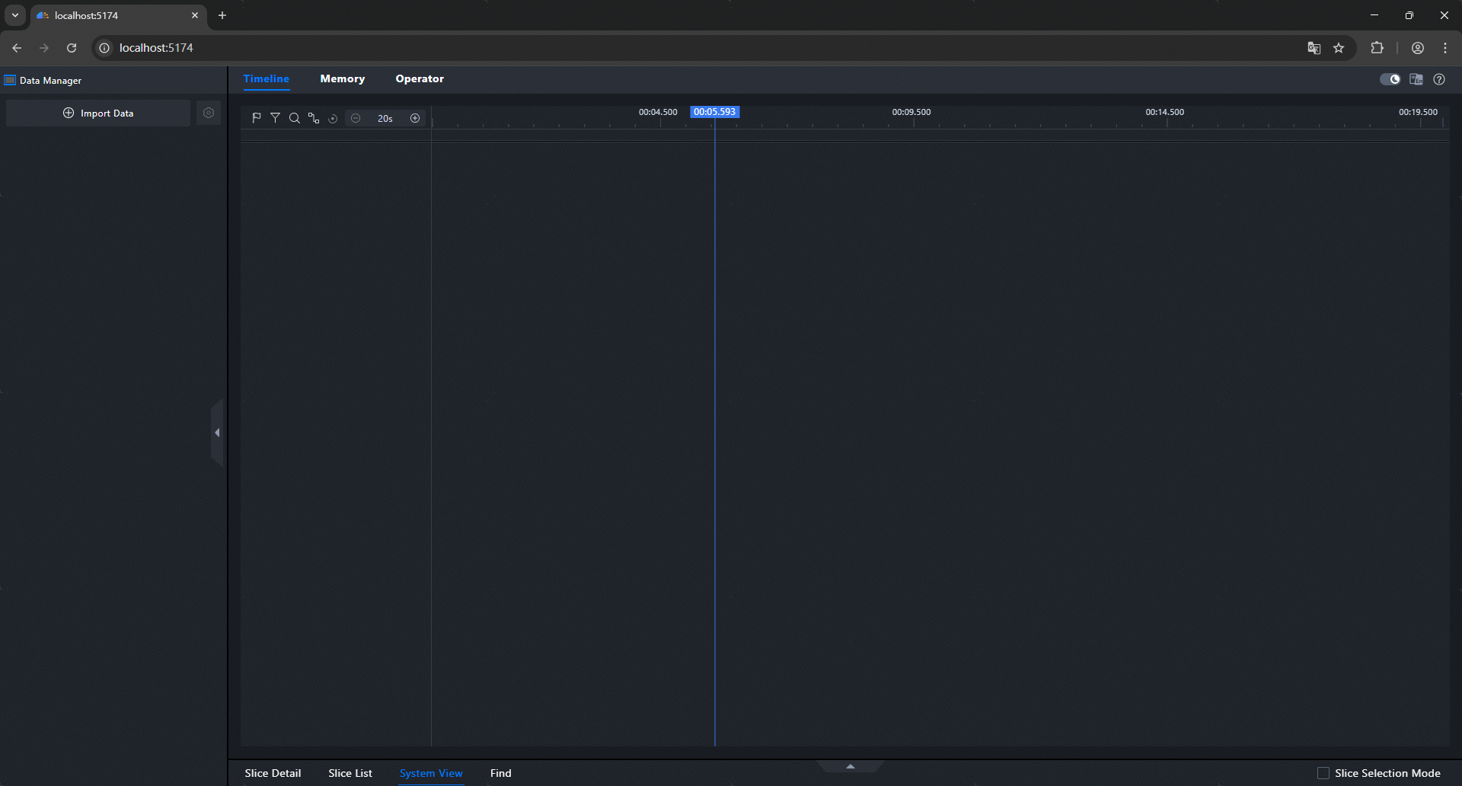Collapse the Data Manager sidebar arrow
The width and height of the screenshot is (1462, 786).
coord(217,433)
